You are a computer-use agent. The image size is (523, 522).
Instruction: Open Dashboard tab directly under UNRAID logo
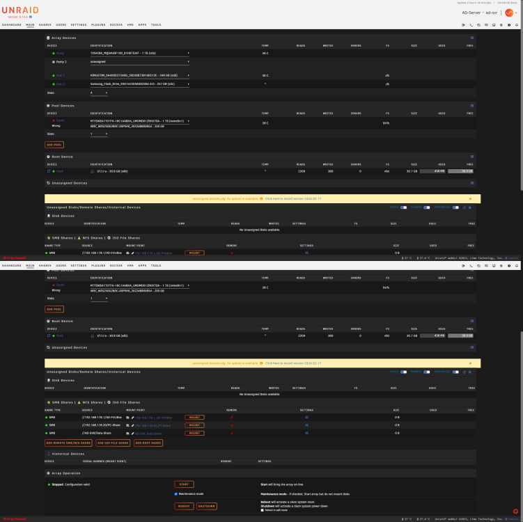12,25
